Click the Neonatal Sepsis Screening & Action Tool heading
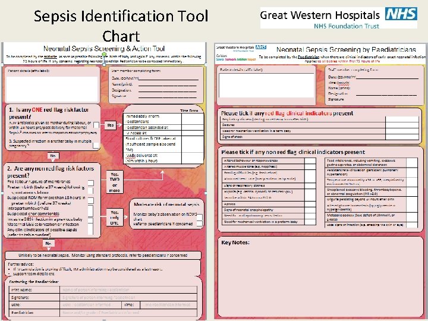This screenshot has height=321, width=428. (x=104, y=49)
